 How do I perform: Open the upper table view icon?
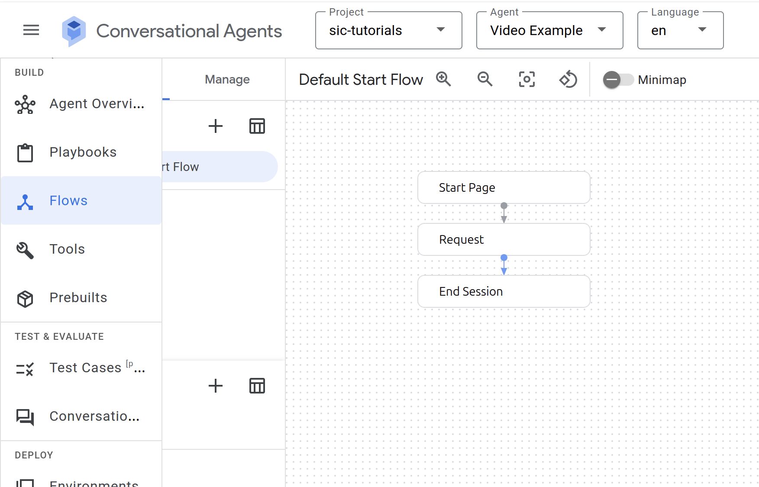point(257,126)
